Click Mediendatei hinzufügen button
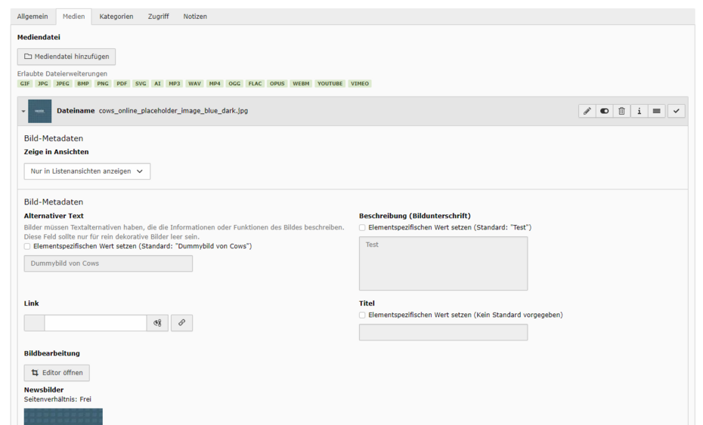This screenshot has height=425, width=703. pos(67,57)
